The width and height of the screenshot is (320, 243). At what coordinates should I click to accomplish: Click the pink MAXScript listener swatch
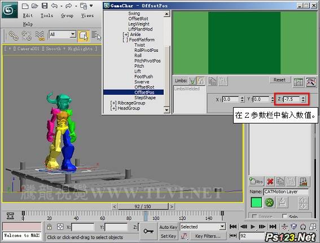pos(22,227)
